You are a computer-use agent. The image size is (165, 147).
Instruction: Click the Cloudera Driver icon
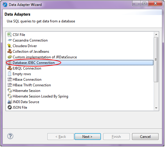coord(9,46)
